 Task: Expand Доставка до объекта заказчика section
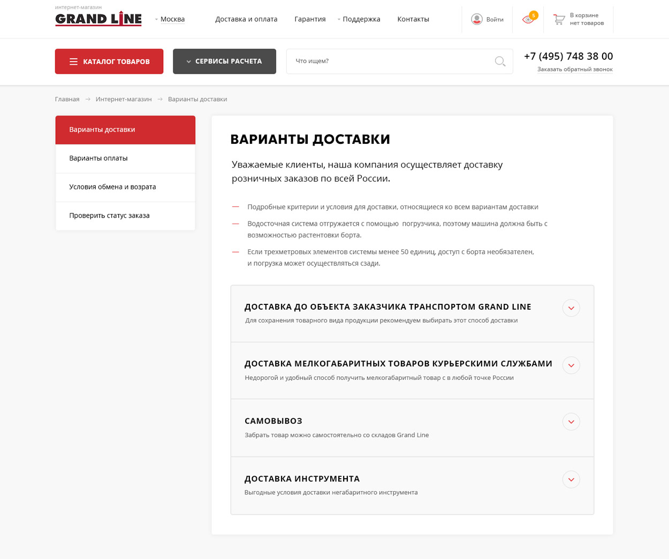pyautogui.click(x=571, y=308)
